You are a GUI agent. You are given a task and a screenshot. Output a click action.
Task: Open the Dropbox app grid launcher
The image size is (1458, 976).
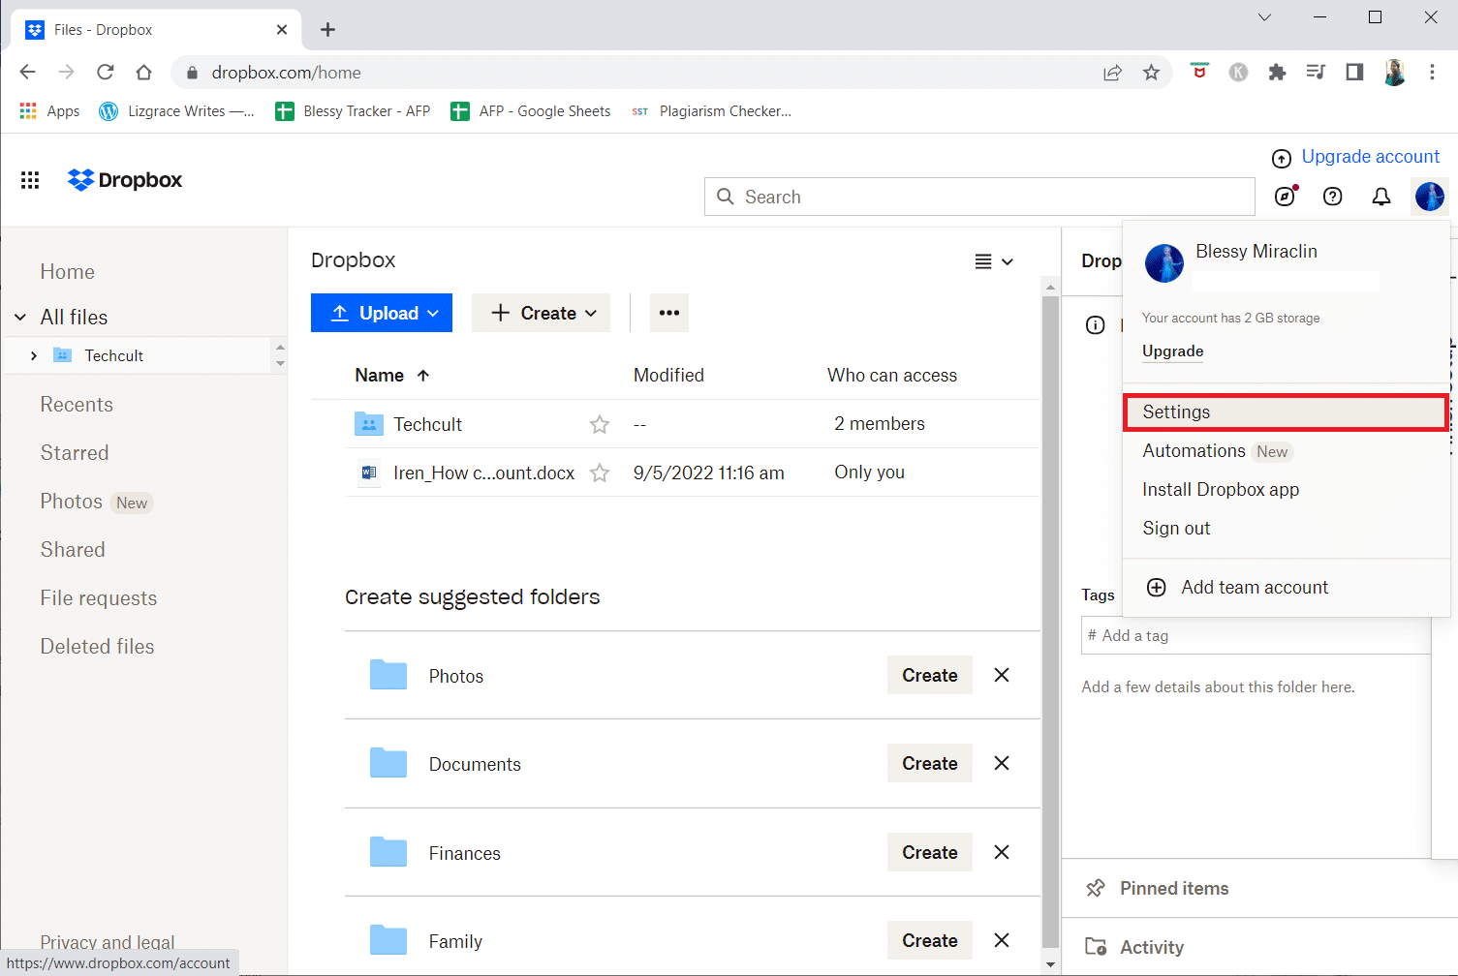(x=30, y=180)
